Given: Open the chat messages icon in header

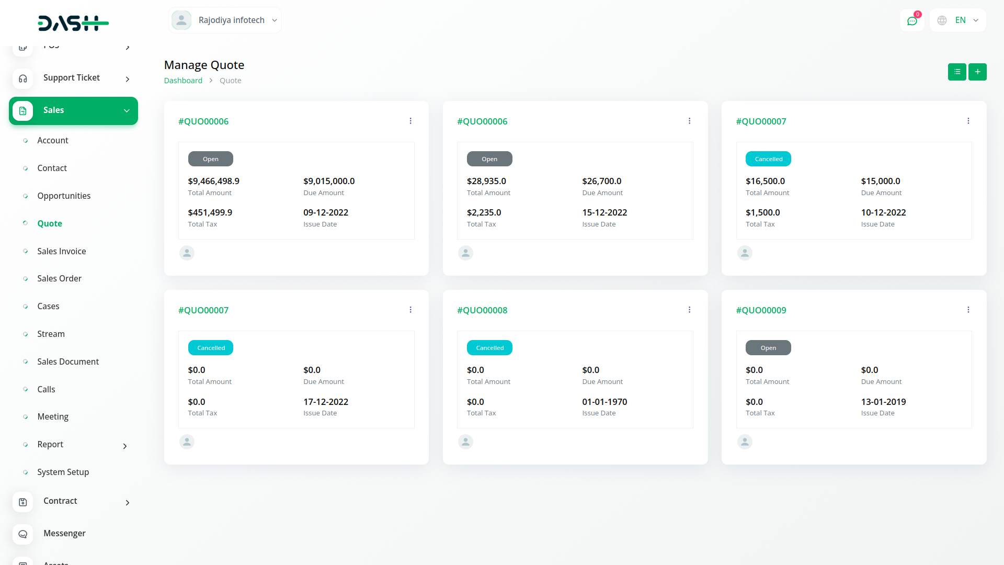Looking at the screenshot, I should pyautogui.click(x=912, y=20).
